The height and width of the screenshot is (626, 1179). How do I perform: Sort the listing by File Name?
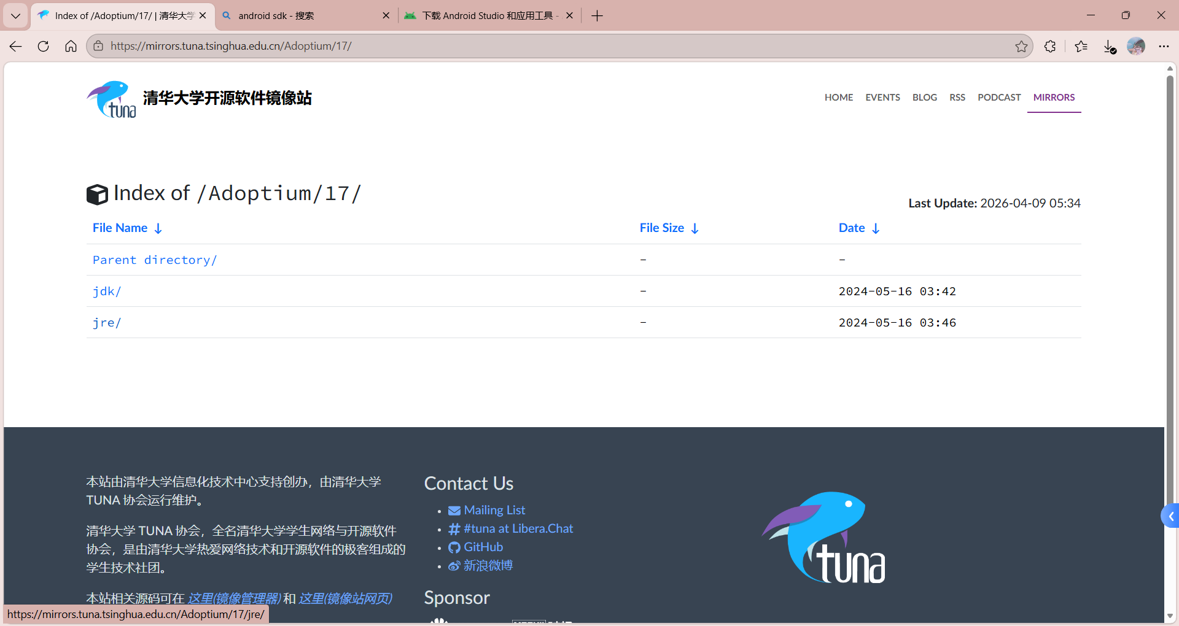(x=127, y=228)
